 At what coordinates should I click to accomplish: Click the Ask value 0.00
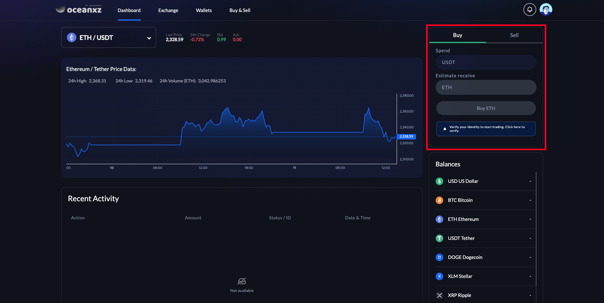tap(237, 40)
